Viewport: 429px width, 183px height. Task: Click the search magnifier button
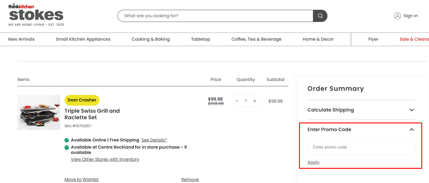(x=320, y=16)
